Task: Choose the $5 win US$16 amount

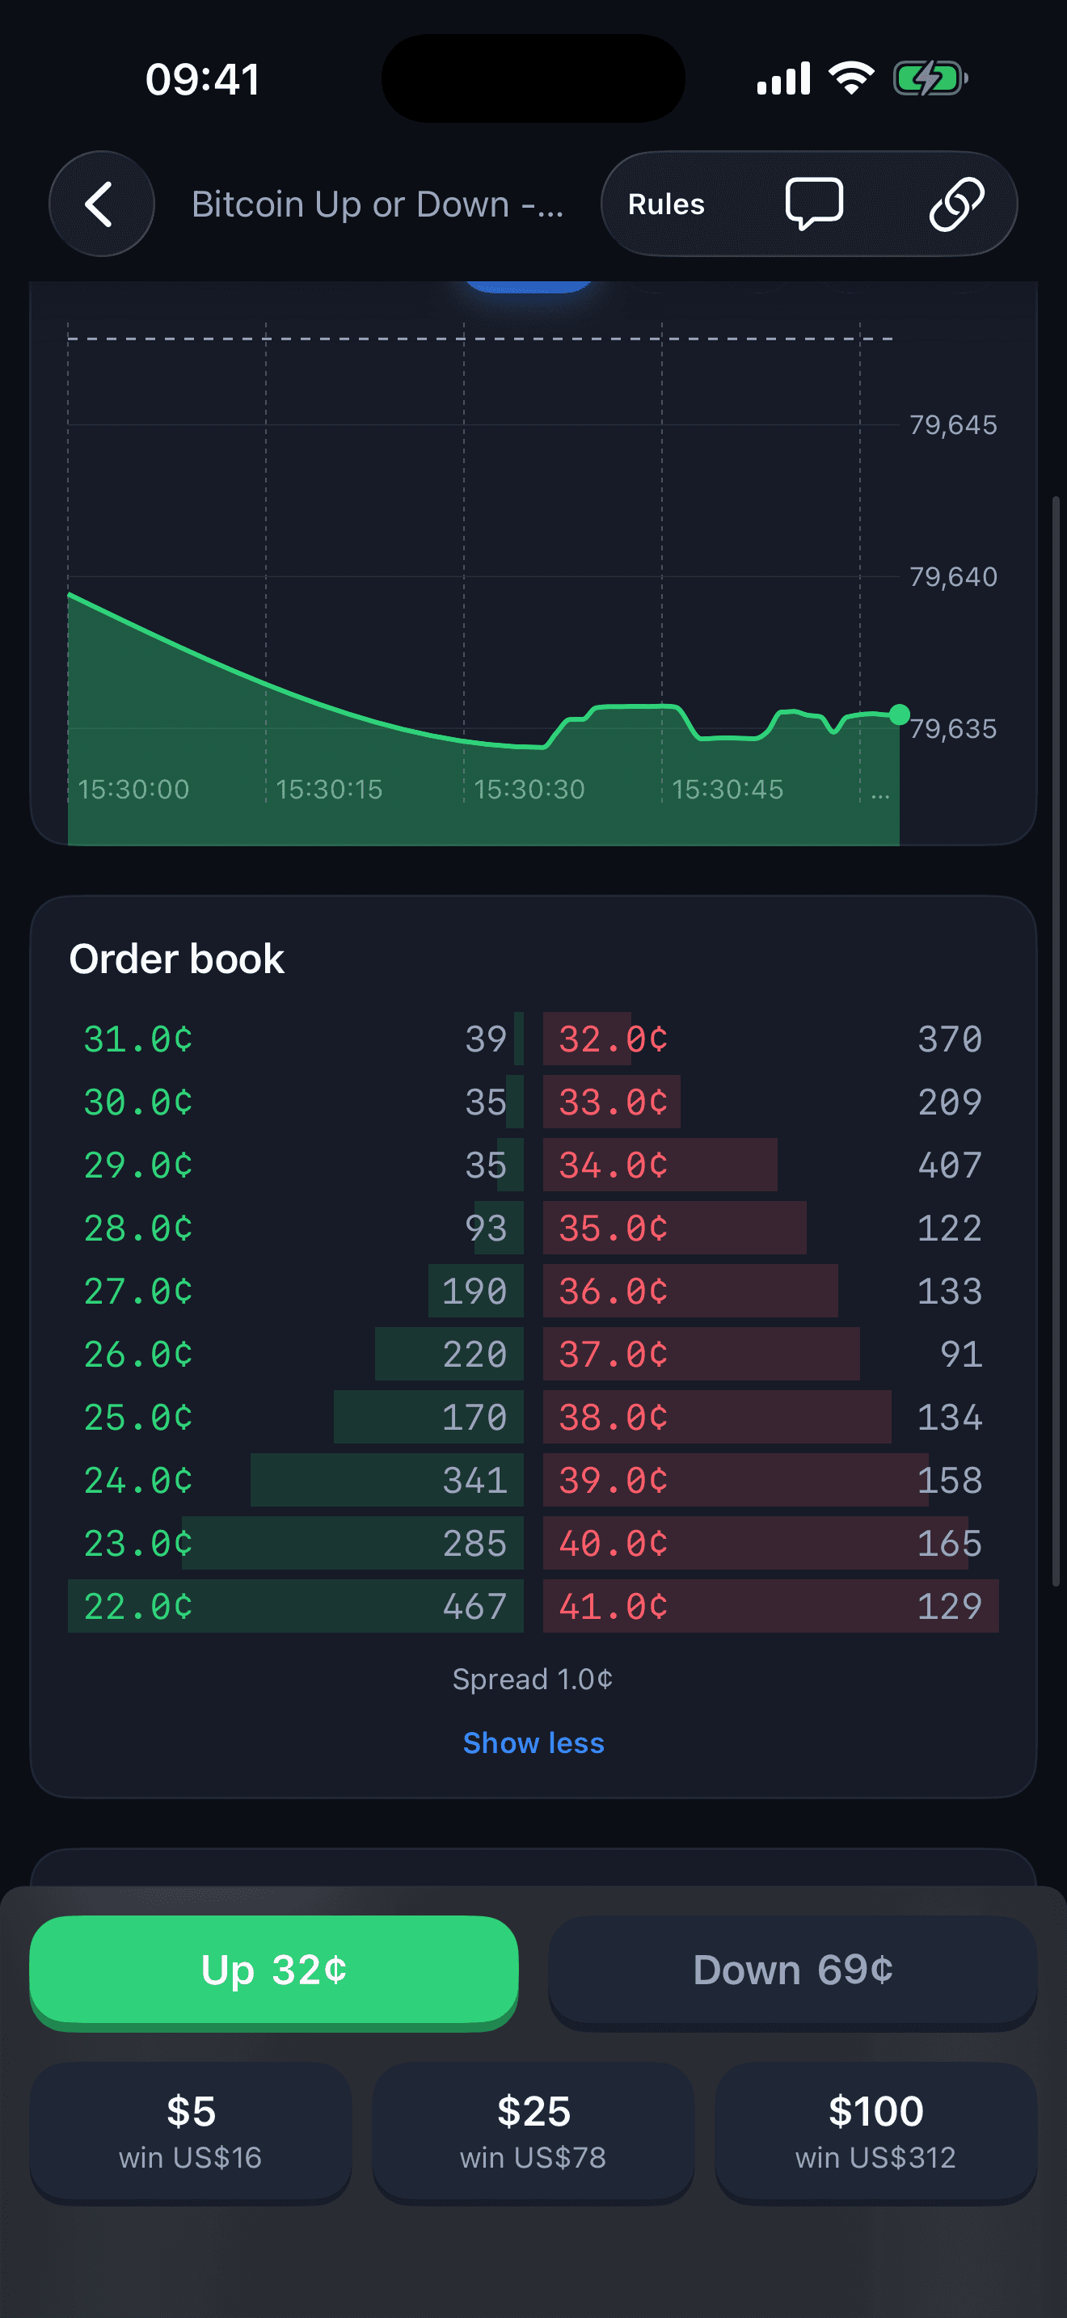Action: pos(191,2132)
